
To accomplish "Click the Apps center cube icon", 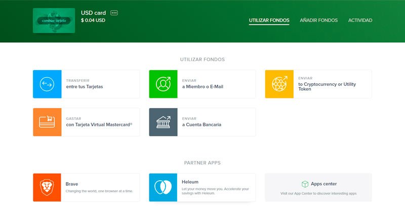I will pos(305,184).
